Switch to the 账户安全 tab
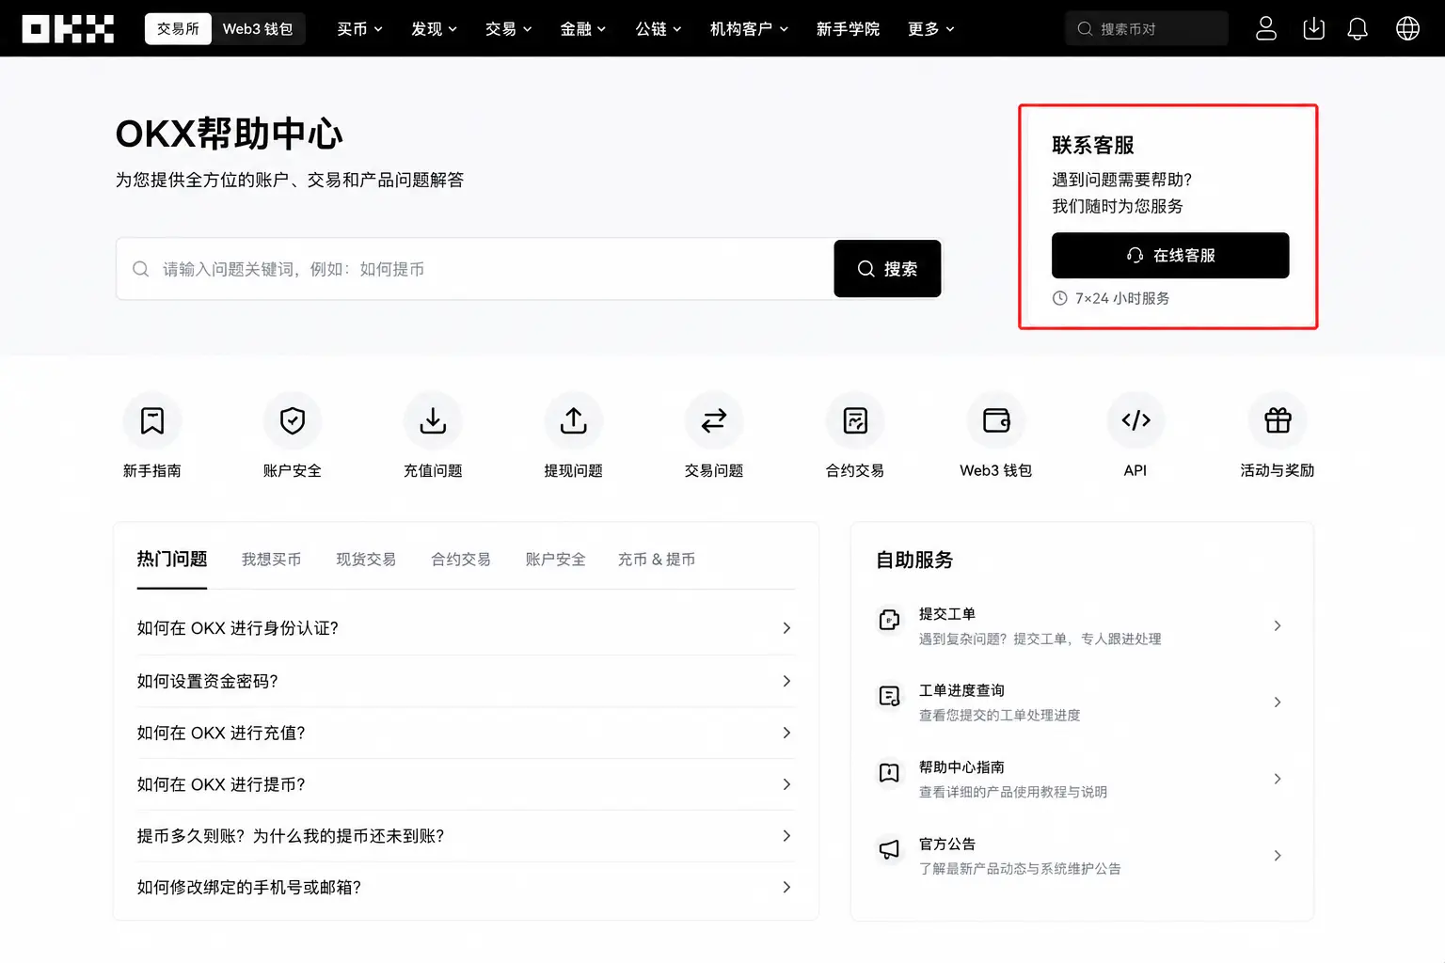The image size is (1445, 963). 555,560
